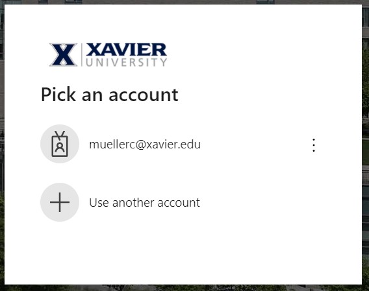Click empty white area below Use another account
The height and width of the screenshot is (291, 369).
point(184,253)
